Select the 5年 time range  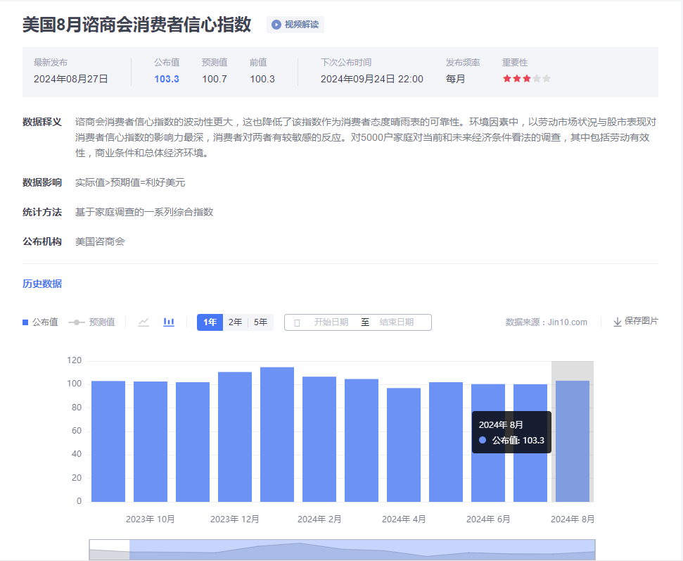point(260,322)
